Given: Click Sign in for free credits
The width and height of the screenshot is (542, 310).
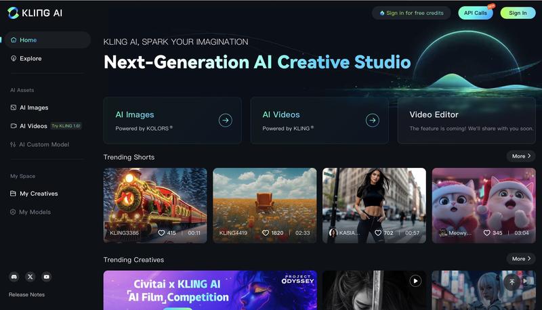Looking at the screenshot, I should coord(411,13).
